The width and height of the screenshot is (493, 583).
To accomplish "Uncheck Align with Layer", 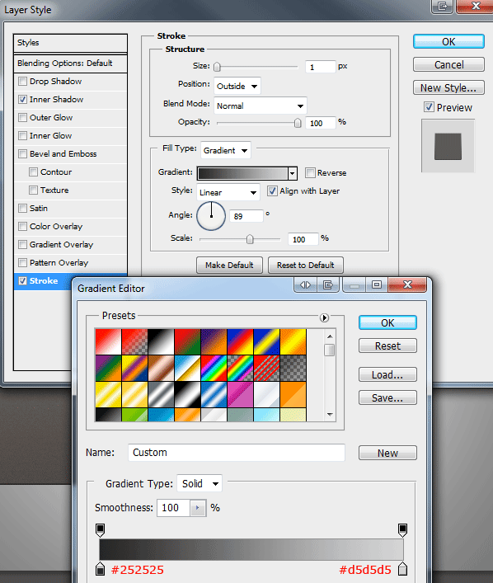I will tap(272, 191).
